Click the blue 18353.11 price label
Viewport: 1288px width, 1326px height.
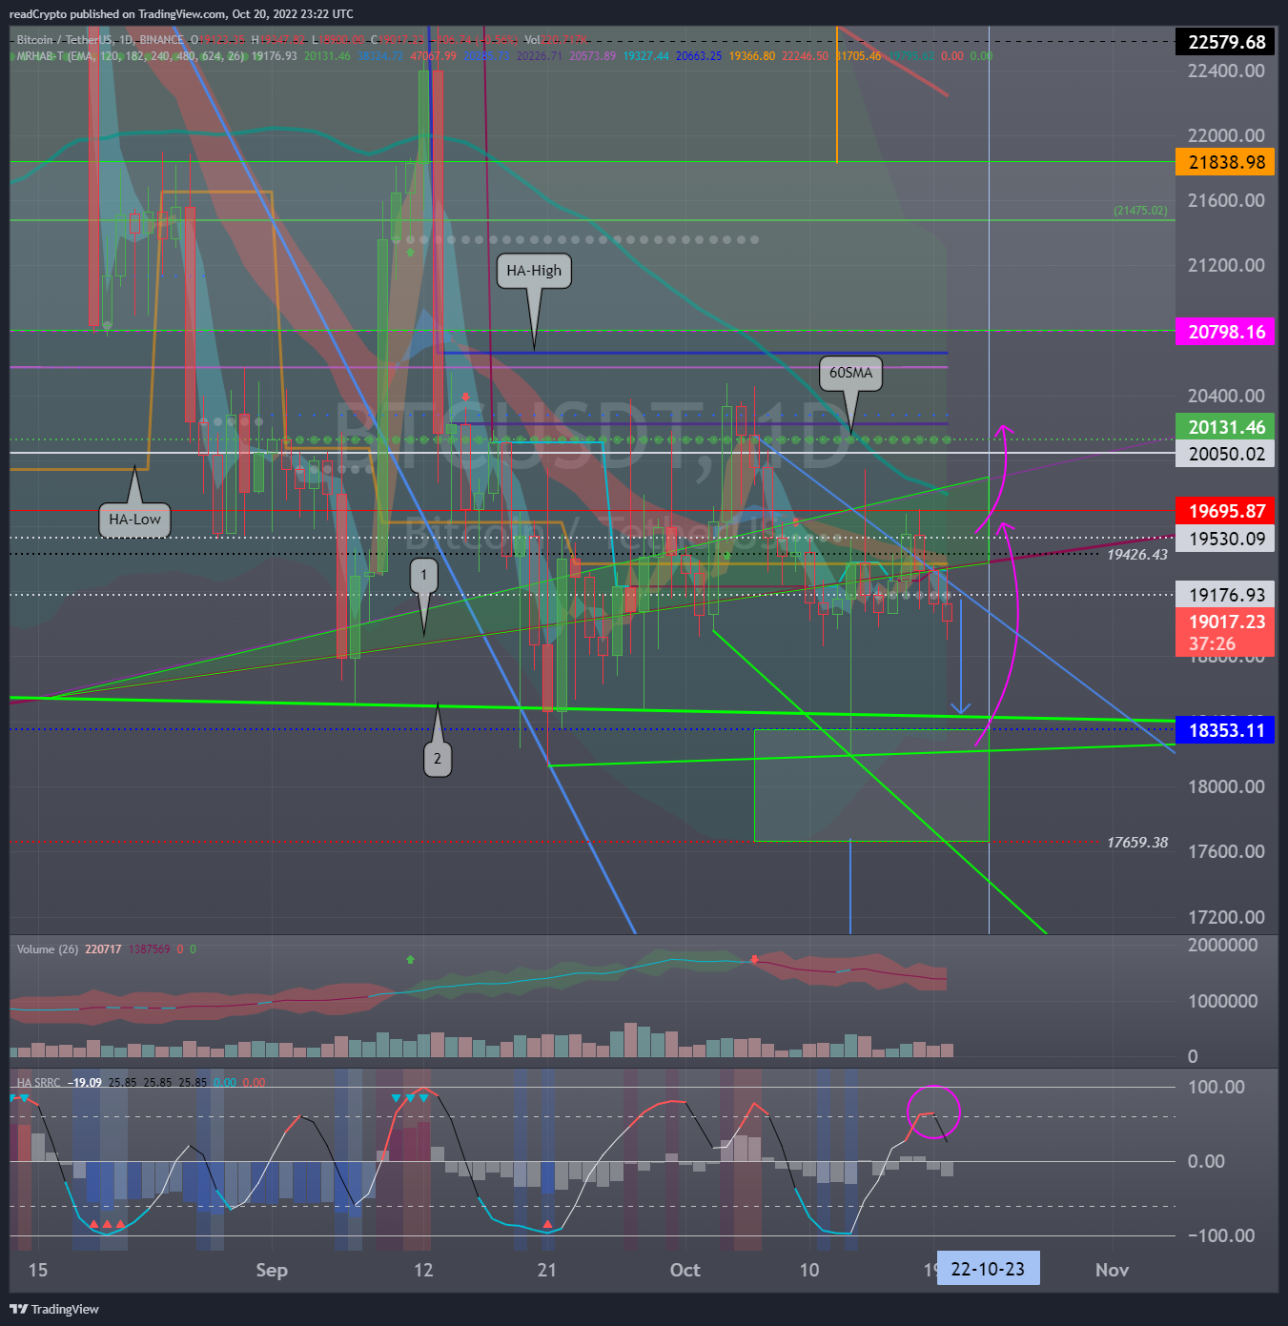click(1226, 730)
